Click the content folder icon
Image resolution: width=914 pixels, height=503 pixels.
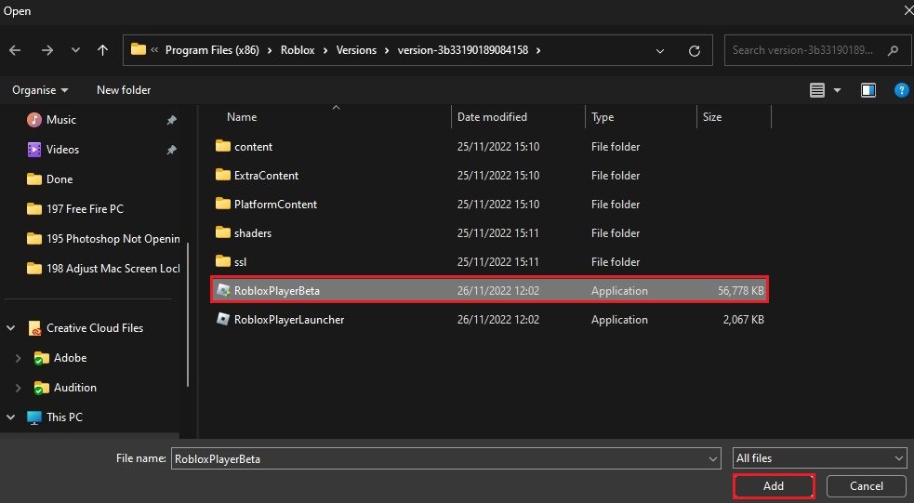pyautogui.click(x=222, y=146)
